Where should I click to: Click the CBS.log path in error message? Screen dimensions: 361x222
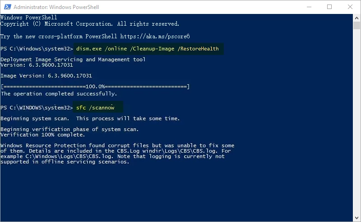[x=69, y=157]
